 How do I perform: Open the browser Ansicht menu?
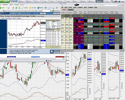click(x=11, y=5)
